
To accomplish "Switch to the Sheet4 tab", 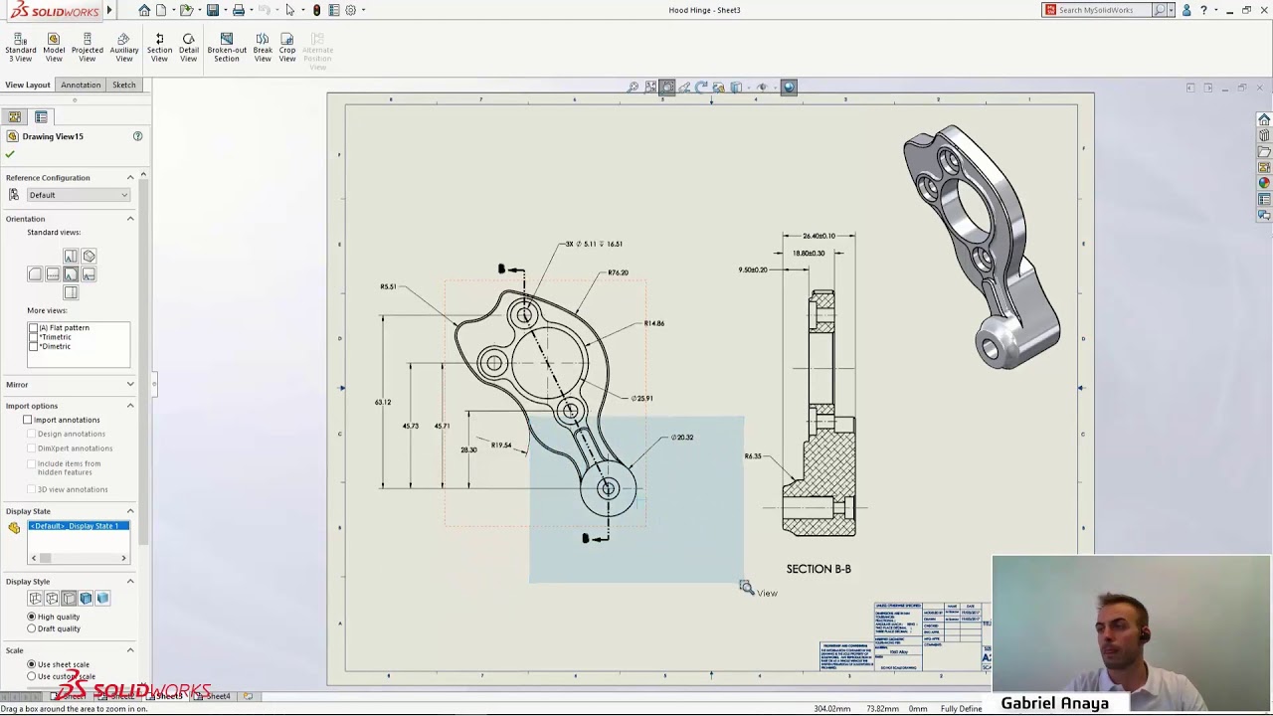I will 217,696.
